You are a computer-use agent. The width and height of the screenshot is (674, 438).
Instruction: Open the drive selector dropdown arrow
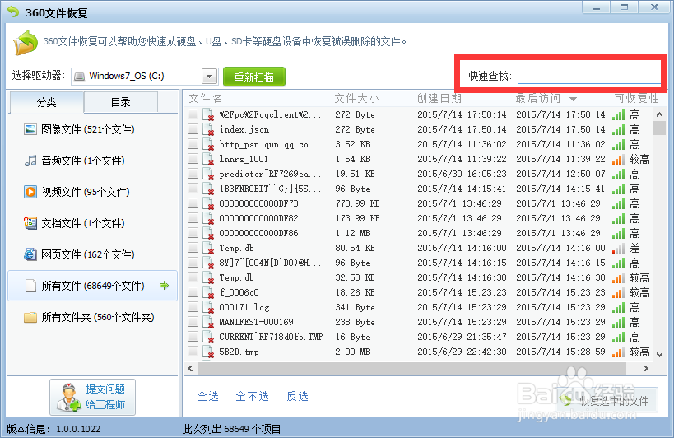point(209,77)
